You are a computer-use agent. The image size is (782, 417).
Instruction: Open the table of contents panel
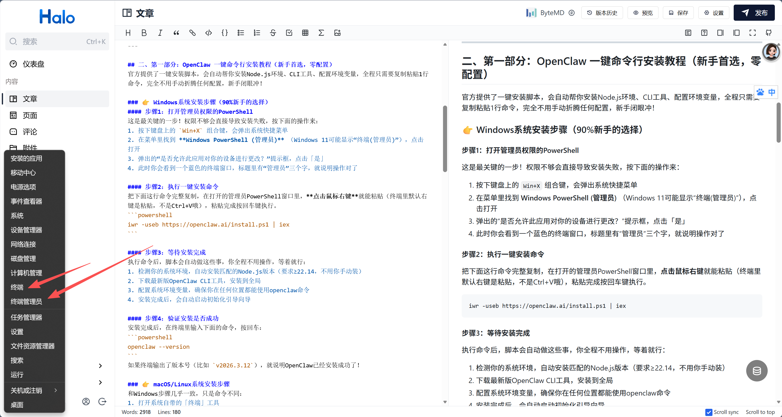[688, 33]
